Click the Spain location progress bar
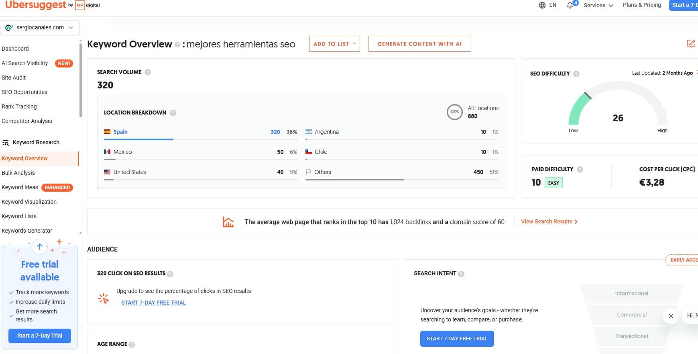This screenshot has height=354, width=698. coord(201,139)
